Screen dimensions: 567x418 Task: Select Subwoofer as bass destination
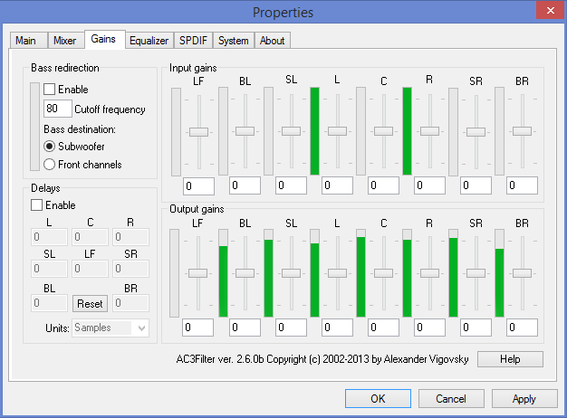(50, 145)
